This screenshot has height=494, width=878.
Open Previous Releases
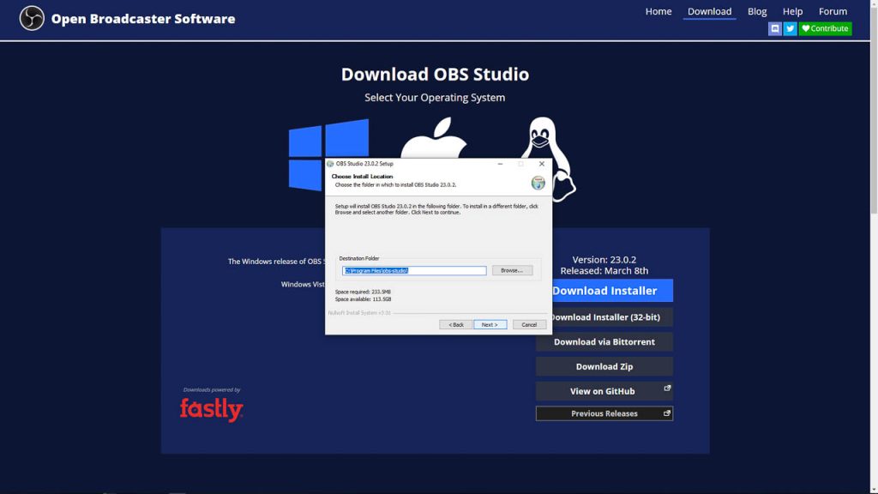pos(604,413)
